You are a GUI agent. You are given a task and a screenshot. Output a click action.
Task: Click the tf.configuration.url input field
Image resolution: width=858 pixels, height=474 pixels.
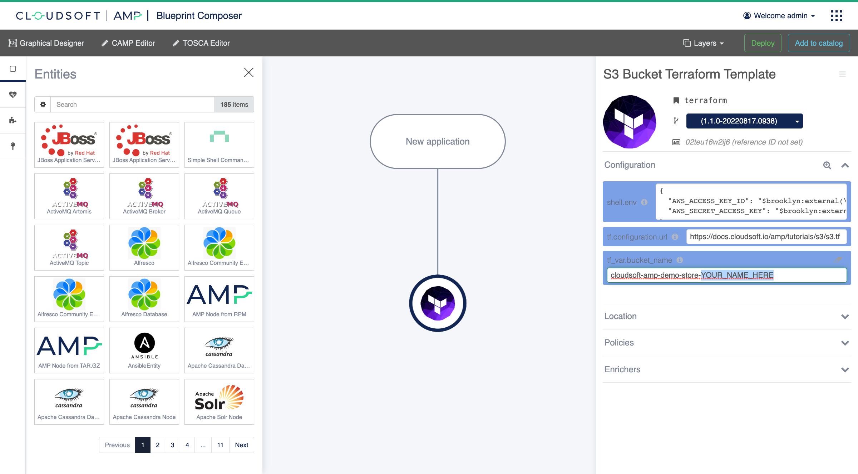tap(766, 237)
